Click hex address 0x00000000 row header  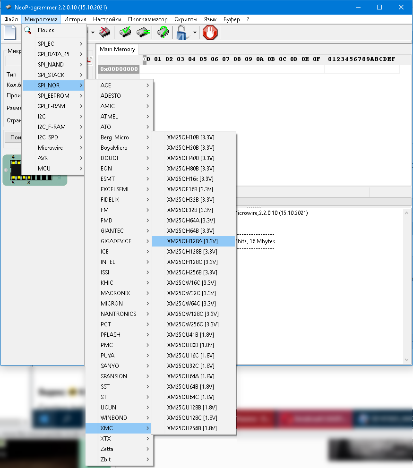pyautogui.click(x=119, y=69)
